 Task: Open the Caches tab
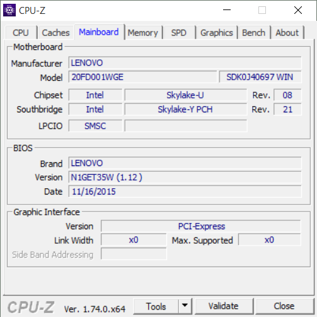tap(55, 33)
